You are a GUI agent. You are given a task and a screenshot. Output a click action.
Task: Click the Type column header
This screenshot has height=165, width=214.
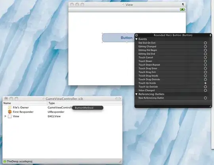85,103
